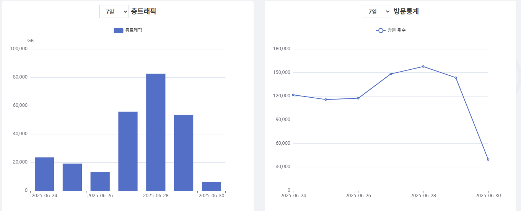Image resolution: width=521 pixels, height=211 pixels.
Task: Click the visit count point at 2025-06-24
Action: [293, 95]
